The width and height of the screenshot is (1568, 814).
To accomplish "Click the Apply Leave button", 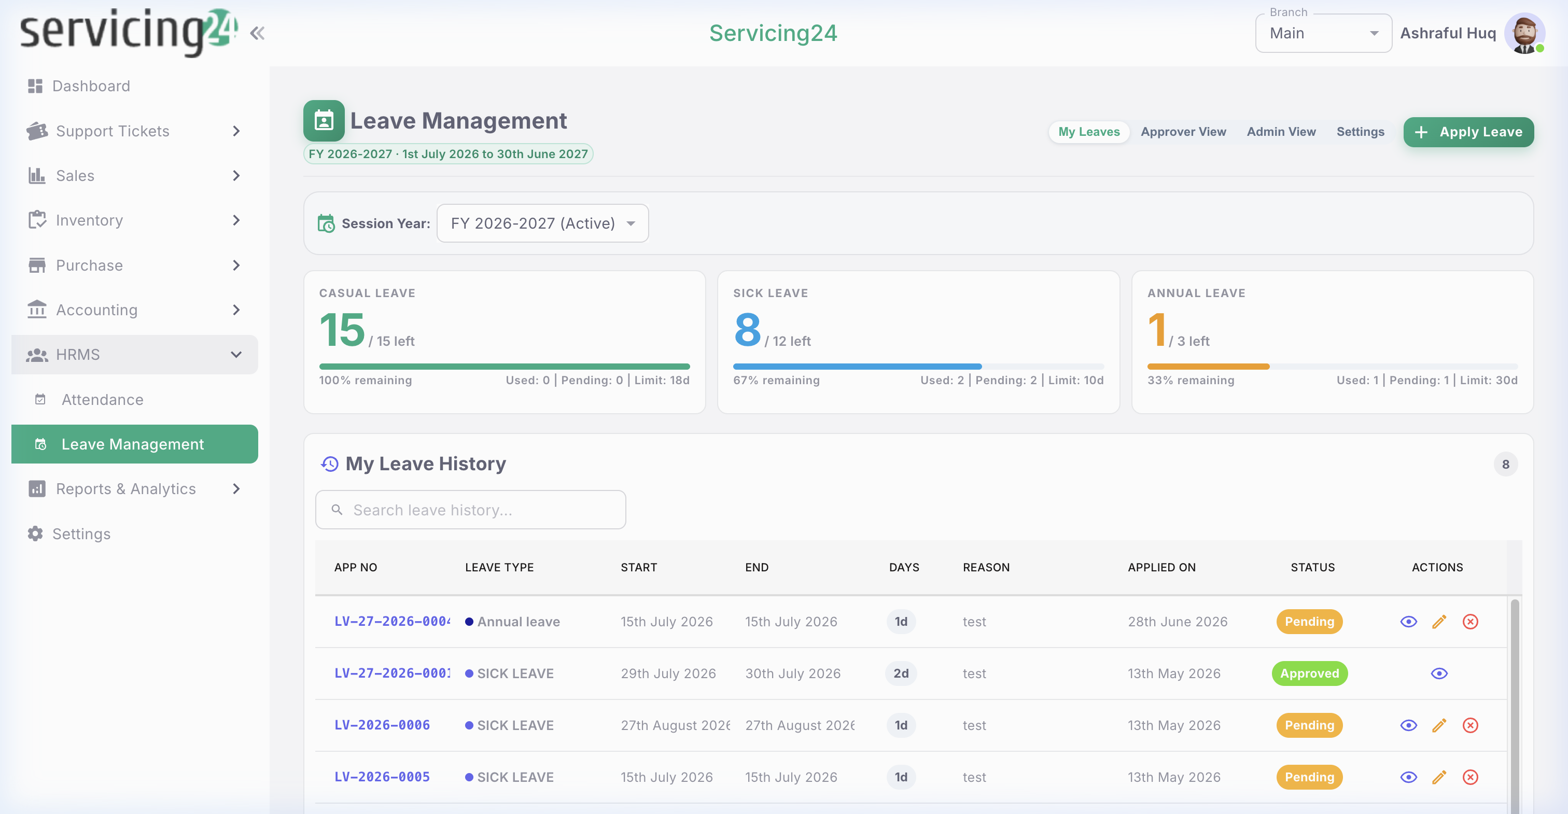I will click(1469, 132).
